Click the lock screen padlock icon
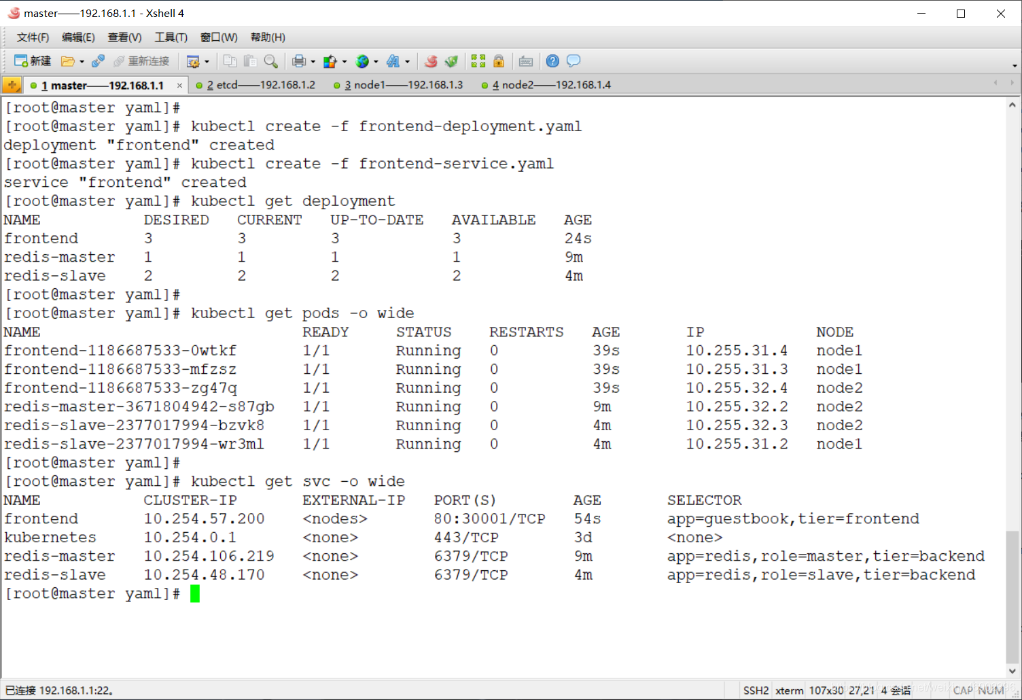The height and width of the screenshot is (700, 1022). pos(499,61)
